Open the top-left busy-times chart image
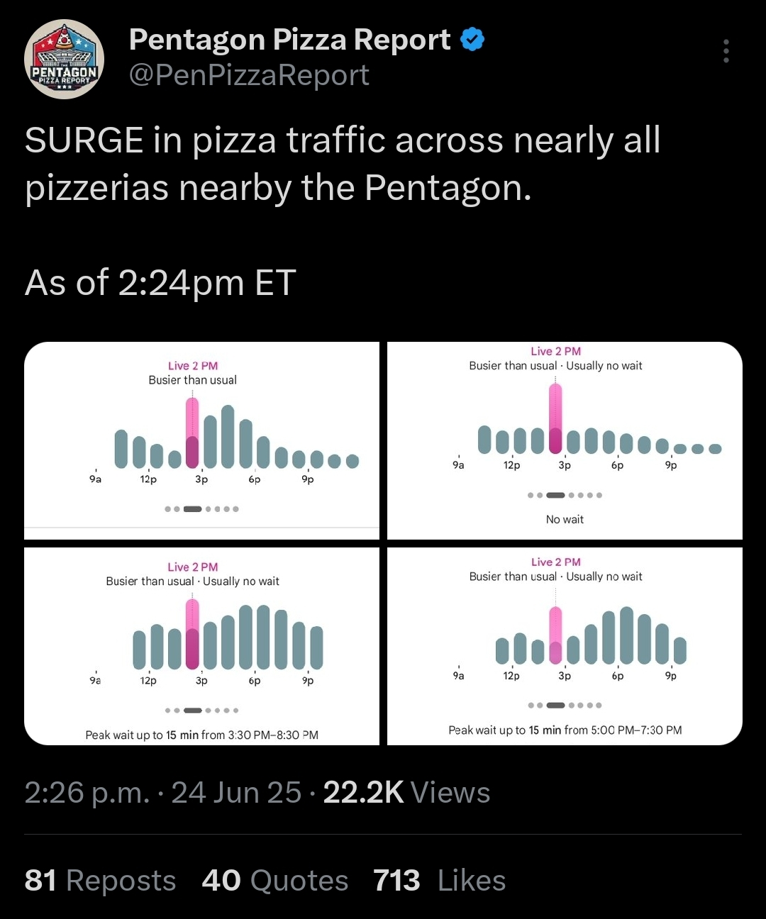Viewport: 766px width, 919px height. coord(202,440)
